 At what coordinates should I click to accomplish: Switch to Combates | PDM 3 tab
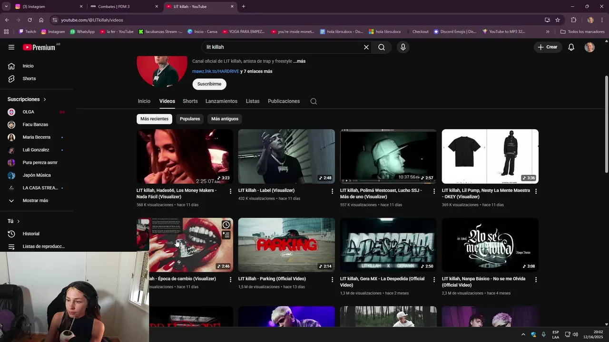click(124, 7)
